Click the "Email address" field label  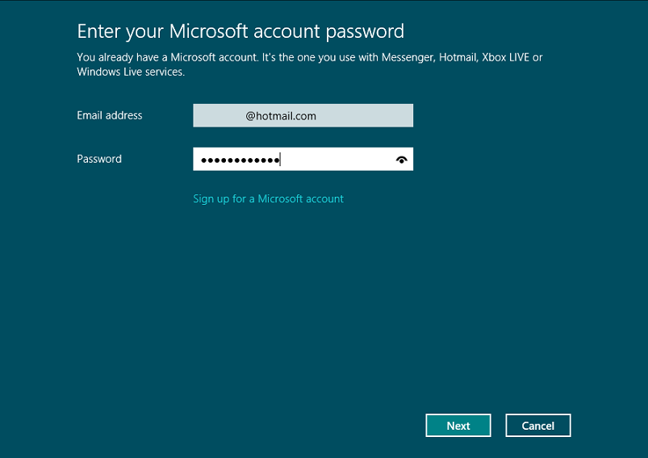109,116
